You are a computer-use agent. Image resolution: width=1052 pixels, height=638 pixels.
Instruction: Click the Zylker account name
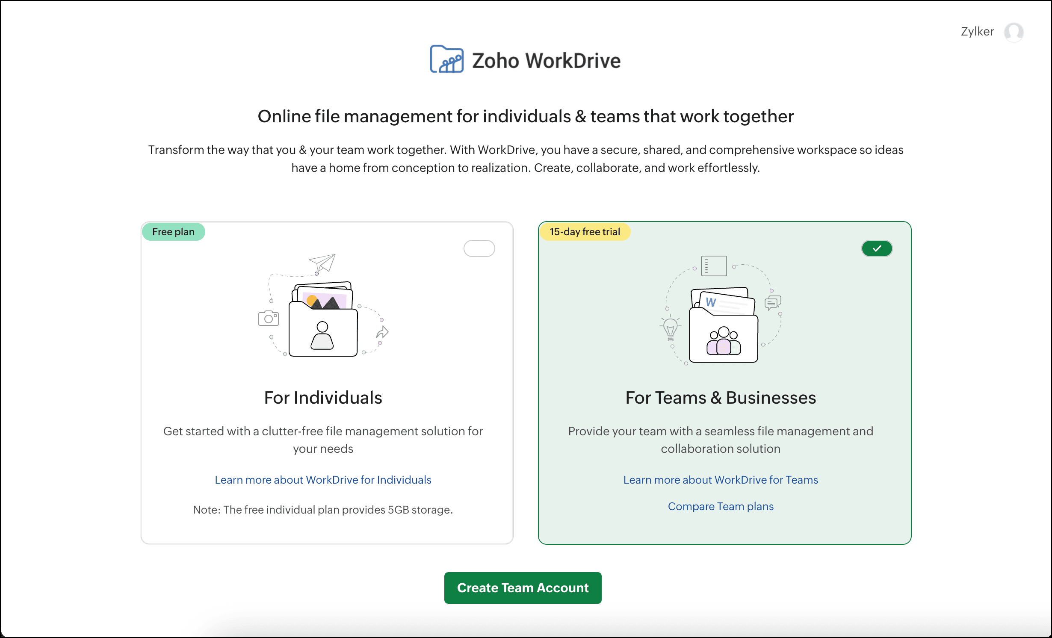977,32
